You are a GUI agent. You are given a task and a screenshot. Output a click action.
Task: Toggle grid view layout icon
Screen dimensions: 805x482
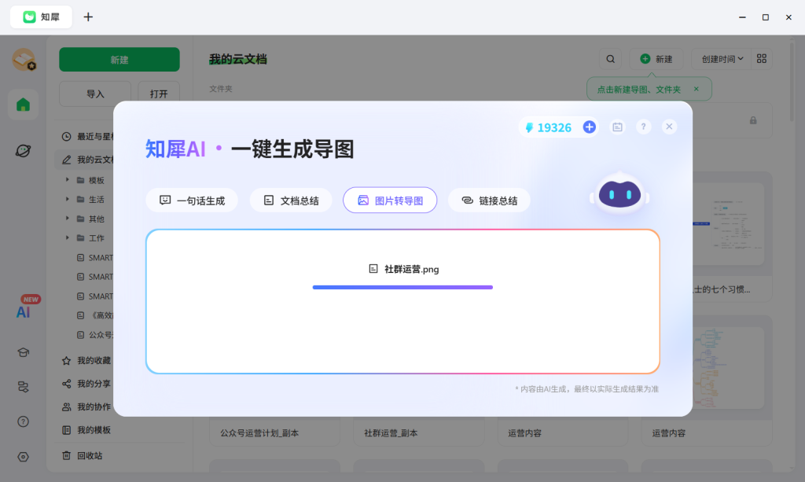762,59
